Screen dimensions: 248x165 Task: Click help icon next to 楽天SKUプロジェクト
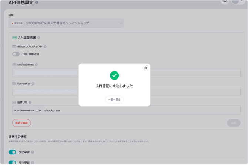tap(45, 47)
